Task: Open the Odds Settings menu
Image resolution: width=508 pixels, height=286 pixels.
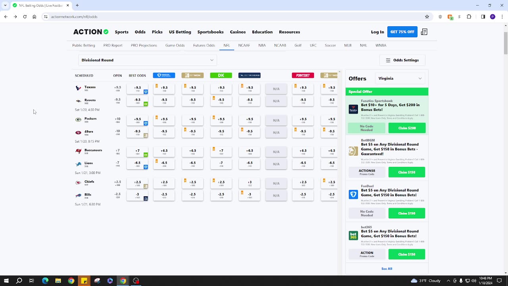Action: tap(402, 60)
